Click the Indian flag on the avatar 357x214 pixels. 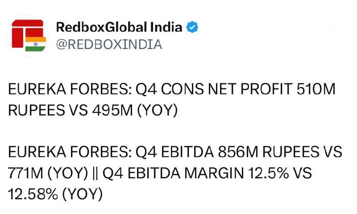point(36,44)
